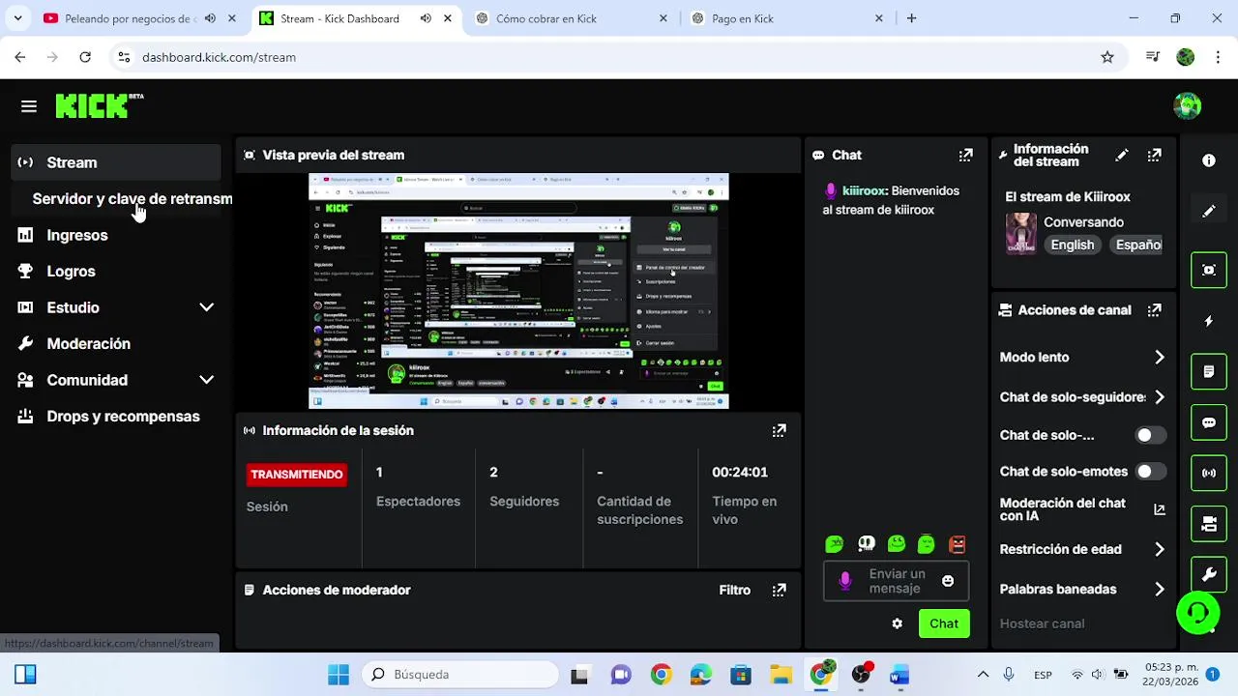This screenshot has width=1238, height=696.
Task: Pop out the Chat panel
Action: click(x=965, y=155)
